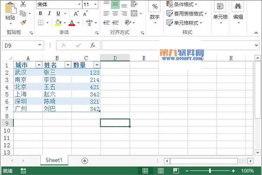Switch to Page Layout view
Screen dimensions: 262x175
161,171
